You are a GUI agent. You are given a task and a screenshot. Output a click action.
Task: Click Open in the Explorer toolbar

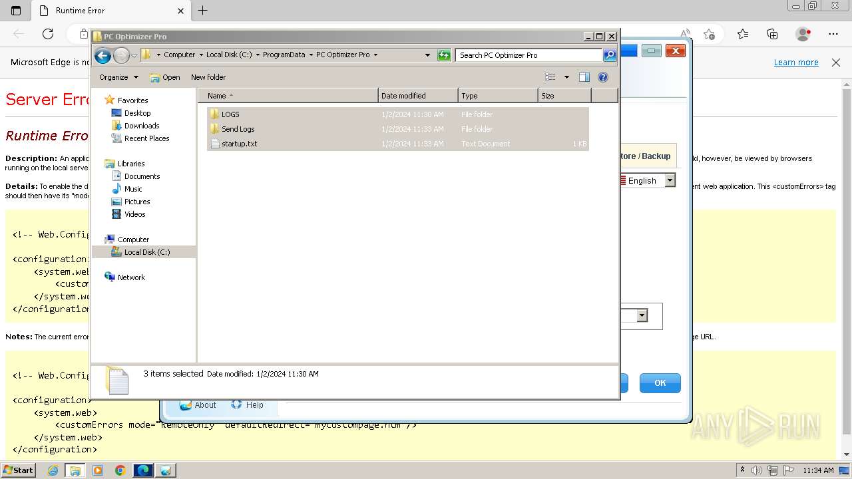tap(165, 77)
